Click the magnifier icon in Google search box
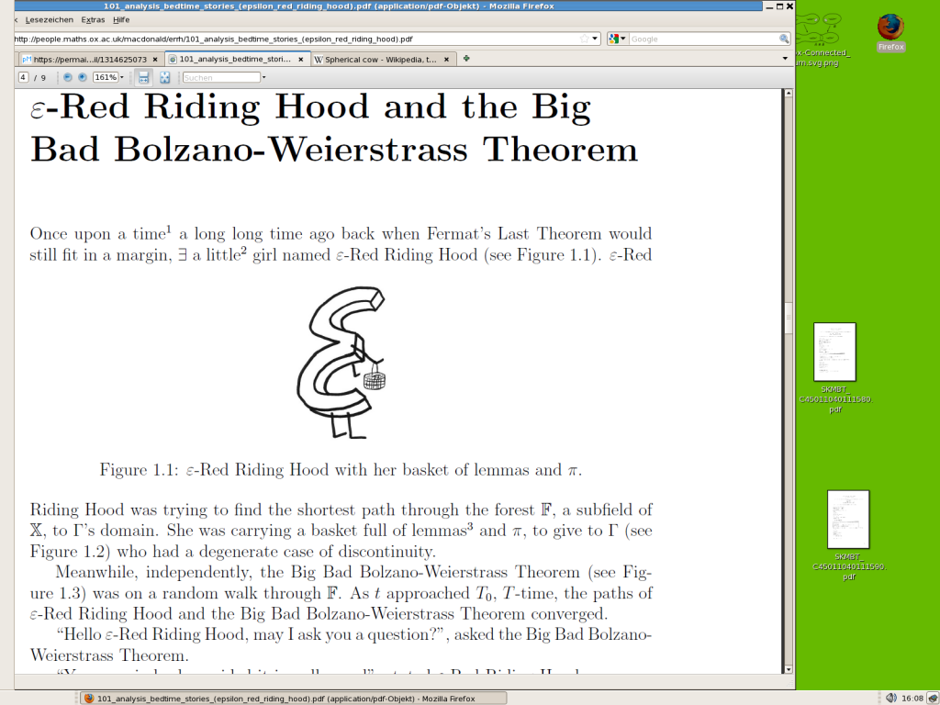Screen dimensions: 940x705 784,39
